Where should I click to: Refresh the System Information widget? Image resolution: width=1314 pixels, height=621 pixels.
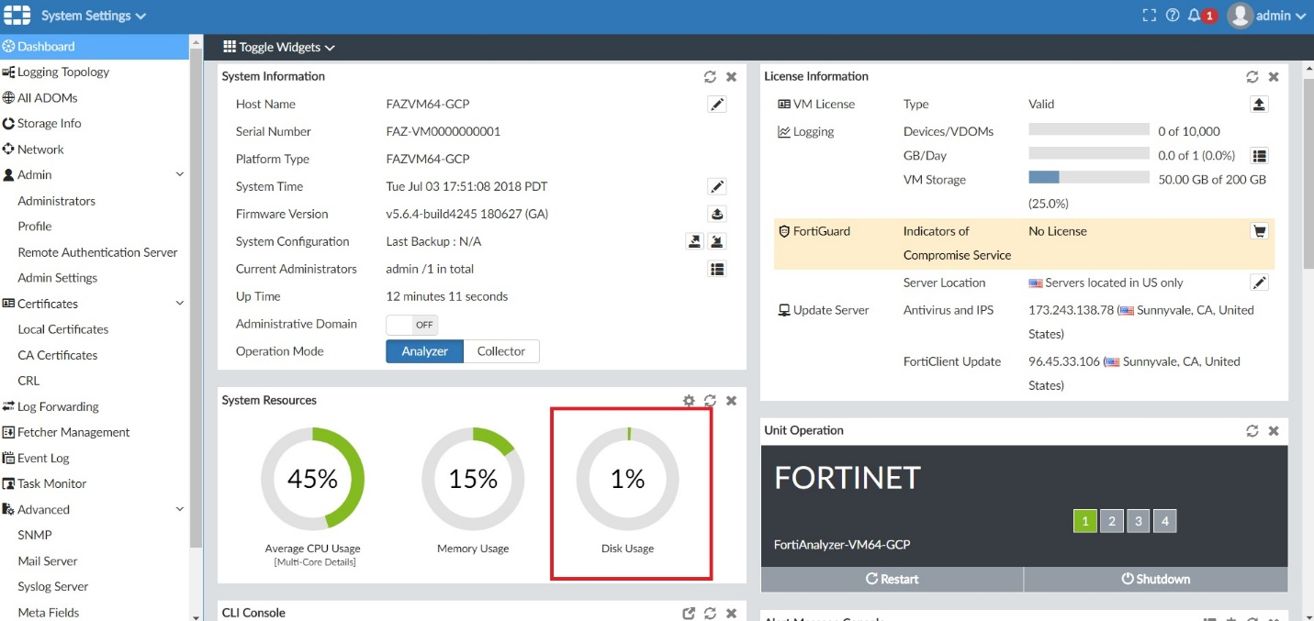pyautogui.click(x=710, y=77)
